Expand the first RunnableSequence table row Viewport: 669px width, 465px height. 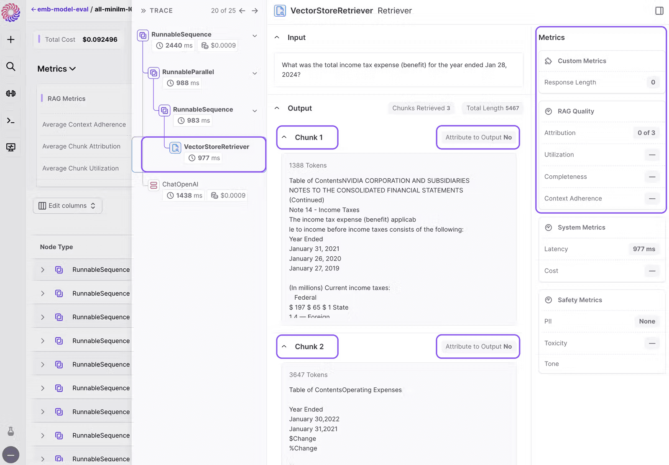pyautogui.click(x=43, y=270)
